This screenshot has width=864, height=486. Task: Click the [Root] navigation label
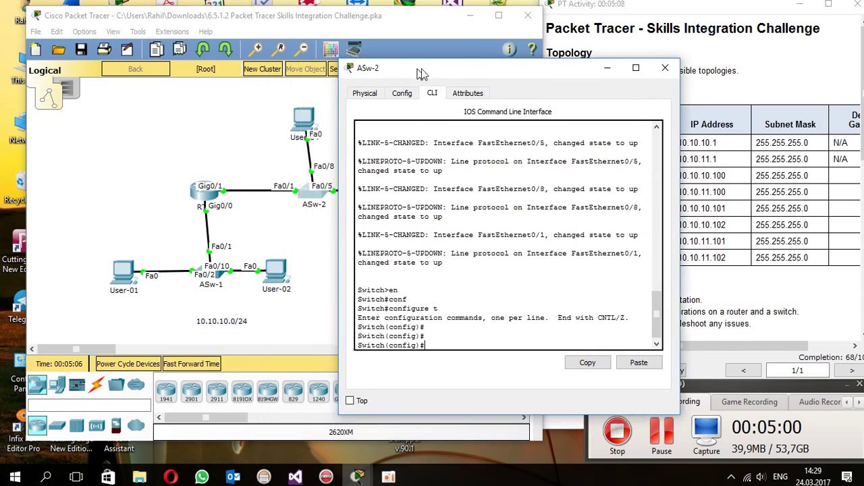[206, 69]
